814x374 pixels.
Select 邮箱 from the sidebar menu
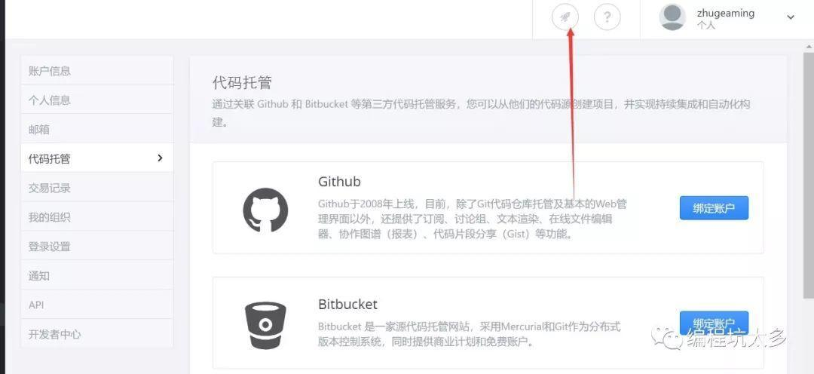97,129
